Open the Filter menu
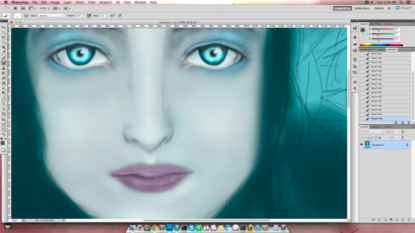 [92, 2]
